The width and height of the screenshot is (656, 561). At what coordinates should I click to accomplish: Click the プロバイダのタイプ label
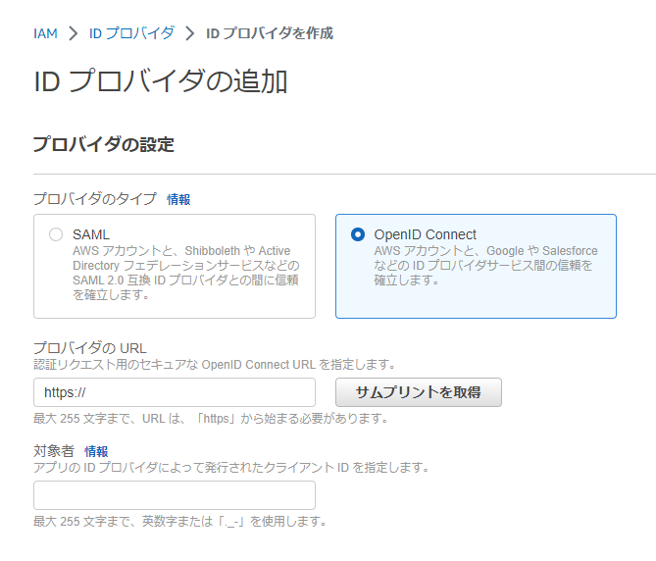[x=95, y=199]
